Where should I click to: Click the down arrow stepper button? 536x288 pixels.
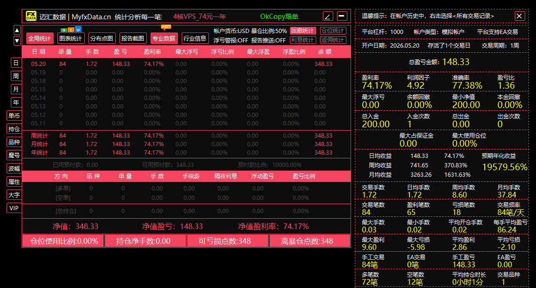pyautogui.click(x=17, y=41)
